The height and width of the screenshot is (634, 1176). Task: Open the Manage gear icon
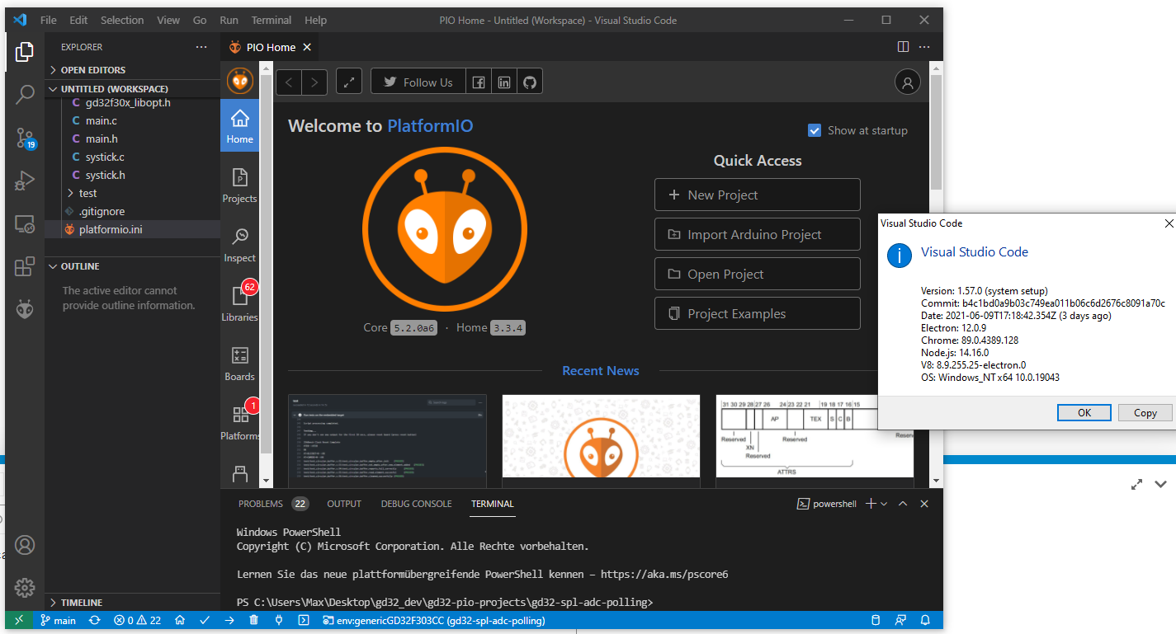[x=25, y=587]
